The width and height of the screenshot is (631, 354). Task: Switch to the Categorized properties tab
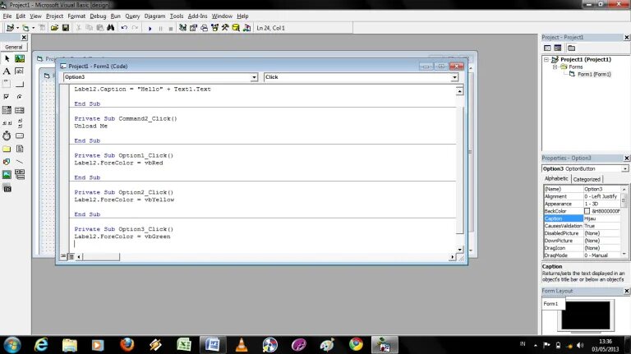tap(587, 179)
